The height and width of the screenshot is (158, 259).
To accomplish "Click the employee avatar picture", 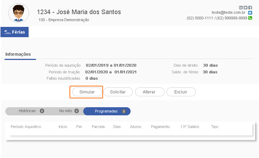I will [19, 13].
